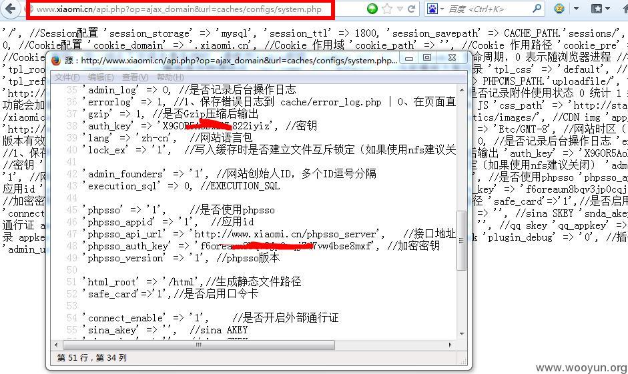Click the source view scroll-down arrow
Image resolution: width=628 pixels, height=374 pixels.
pos(462,333)
